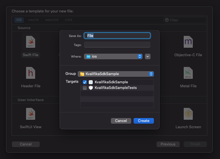Pick the SwiftUI View template icon
220x159 pixels.
pyautogui.click(x=31, y=114)
